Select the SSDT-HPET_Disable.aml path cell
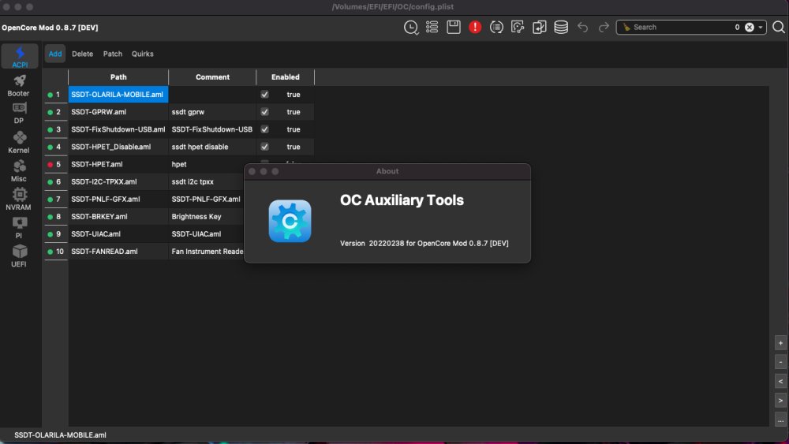The image size is (789, 444). point(118,147)
